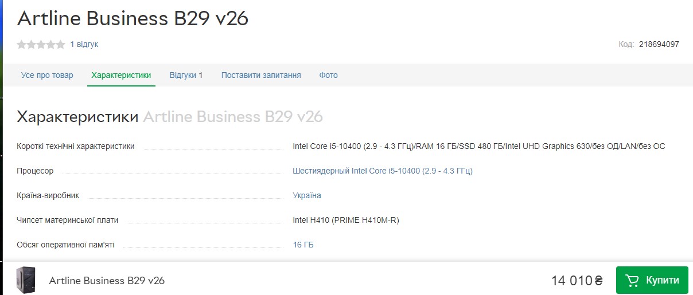
Task: Click the 'Характеристики Artline Business B29 v26' heading
Action: 170,117
